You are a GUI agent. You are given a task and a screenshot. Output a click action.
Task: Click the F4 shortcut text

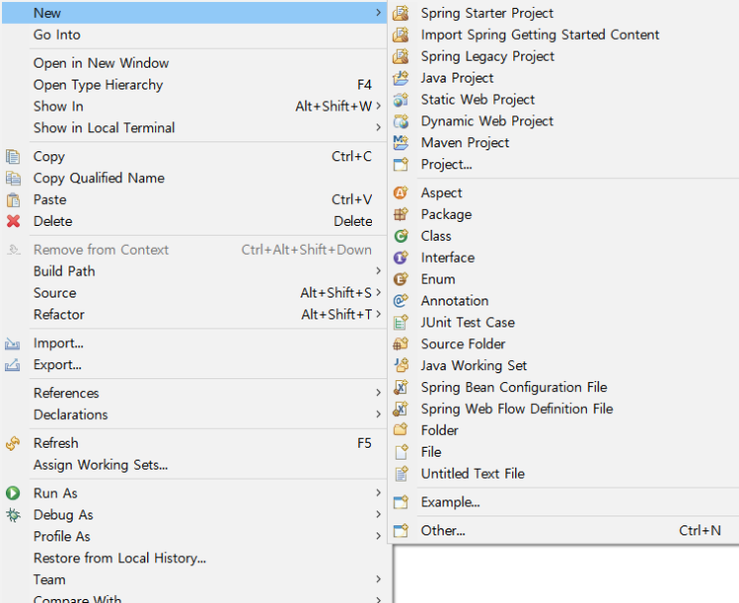[364, 85]
